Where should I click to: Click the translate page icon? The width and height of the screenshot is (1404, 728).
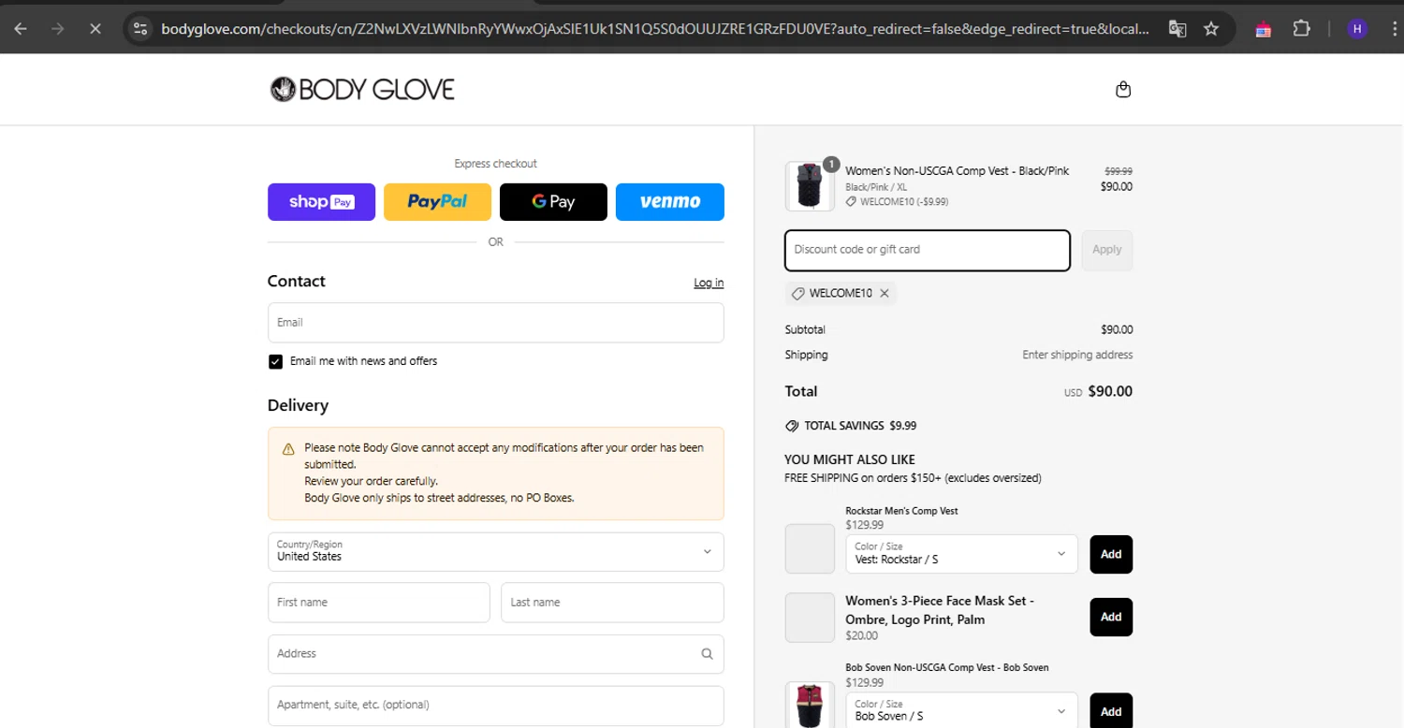point(1177,29)
